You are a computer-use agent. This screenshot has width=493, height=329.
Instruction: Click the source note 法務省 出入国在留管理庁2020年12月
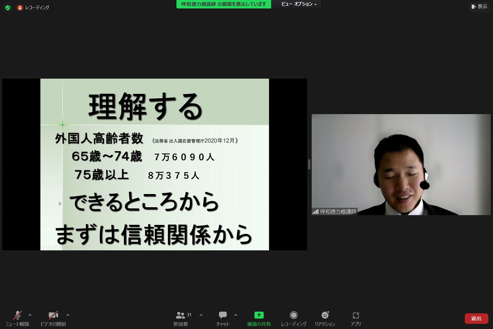(x=195, y=141)
